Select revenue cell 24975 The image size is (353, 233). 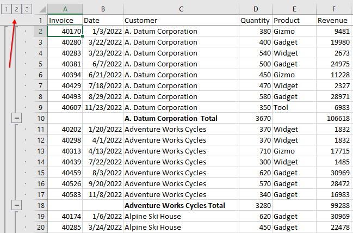[x=334, y=64]
